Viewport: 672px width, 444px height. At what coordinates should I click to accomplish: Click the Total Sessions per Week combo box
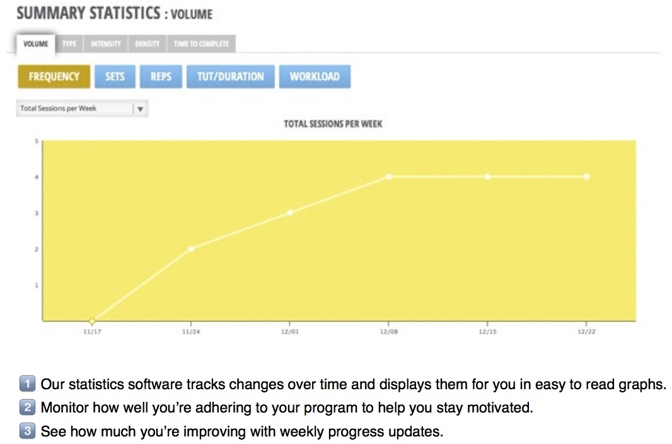tap(83, 109)
